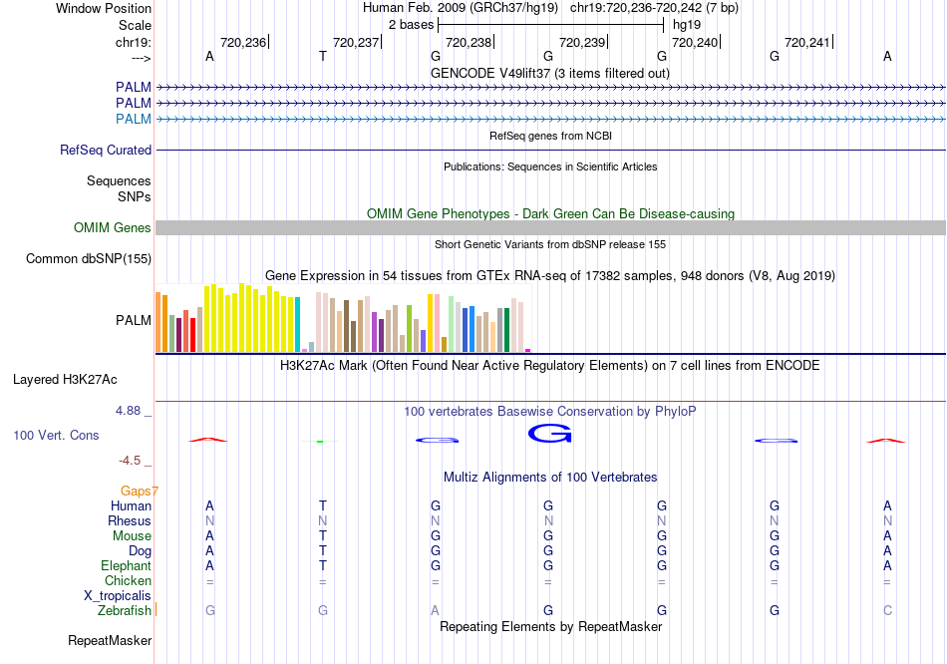Click the 720,237 base position marker
The width and height of the screenshot is (947, 664).
[x=356, y=42]
